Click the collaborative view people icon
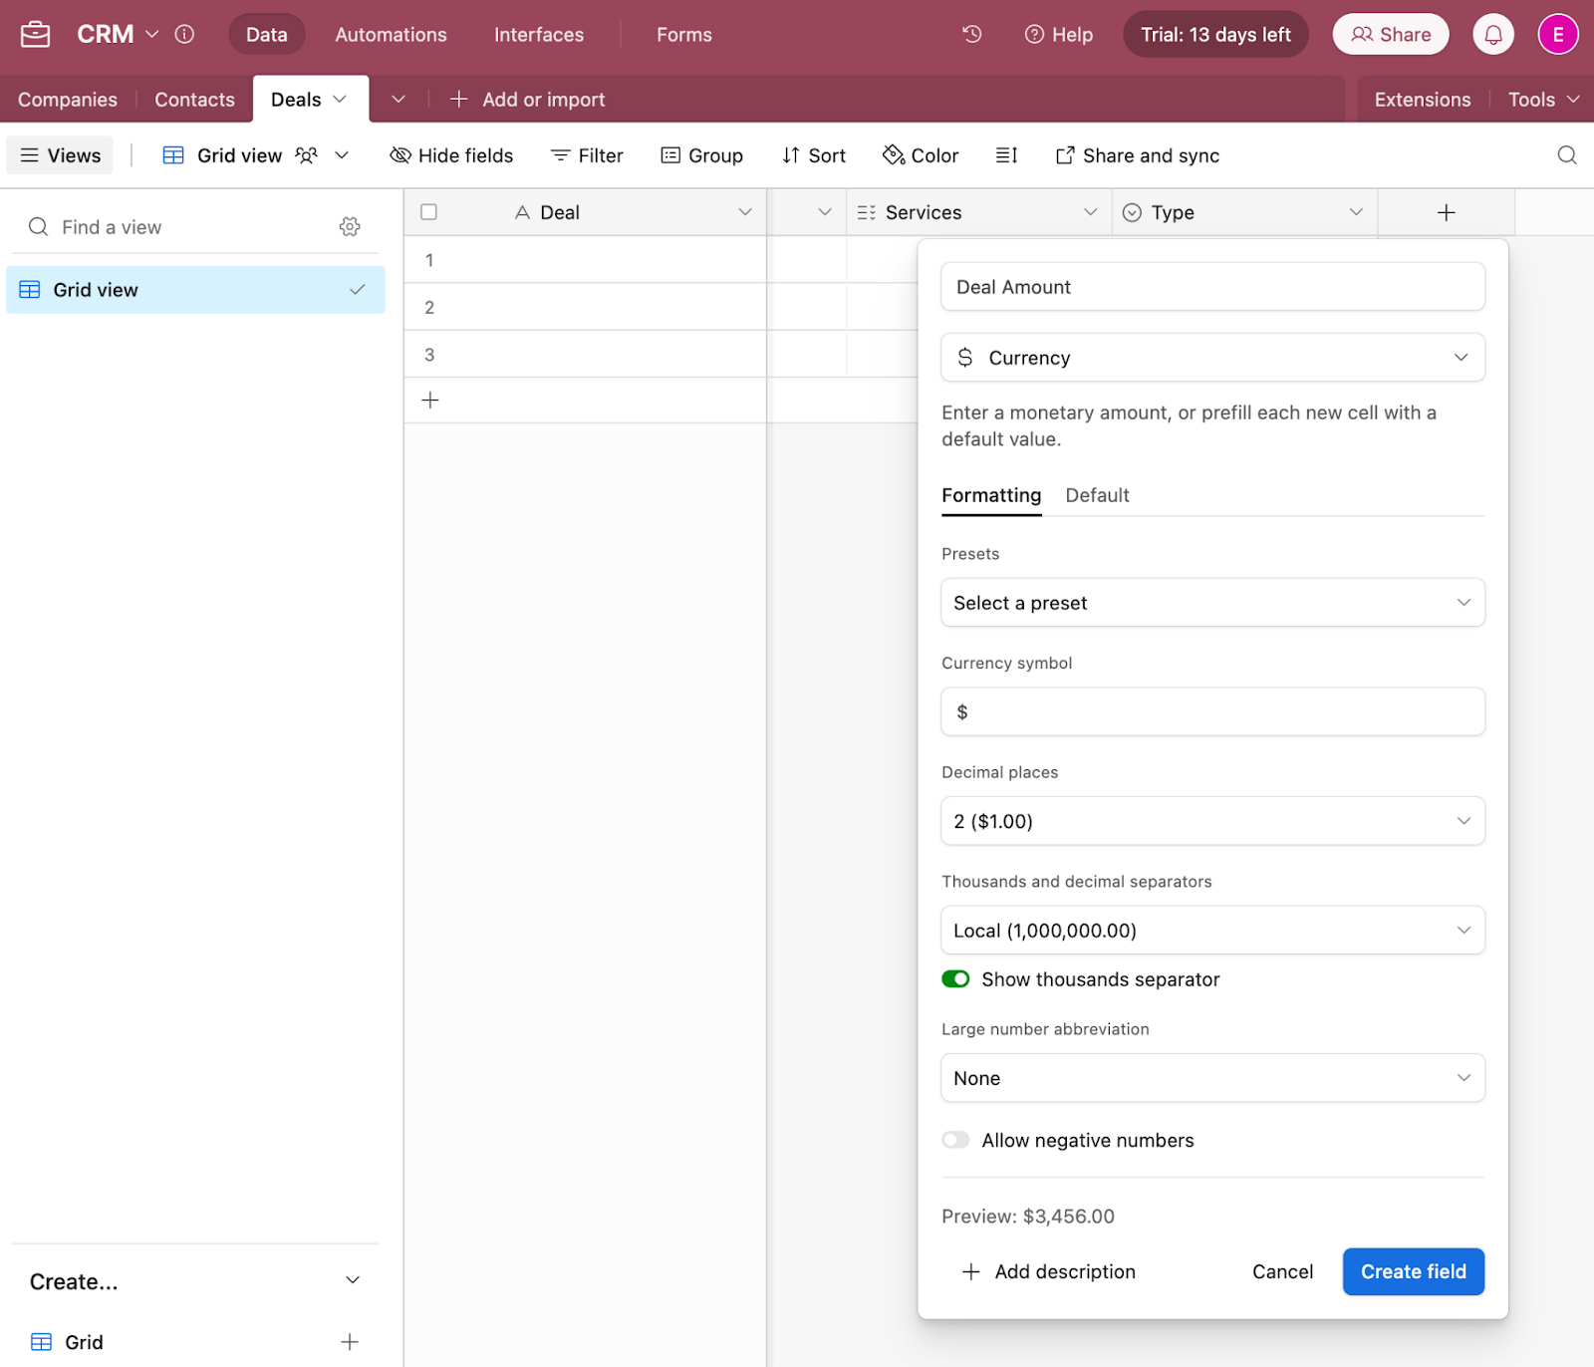The height and width of the screenshot is (1367, 1594). [307, 155]
